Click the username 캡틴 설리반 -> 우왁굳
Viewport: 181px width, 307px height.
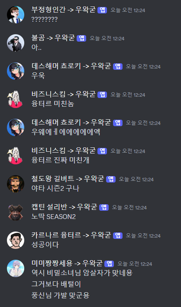(x=64, y=207)
